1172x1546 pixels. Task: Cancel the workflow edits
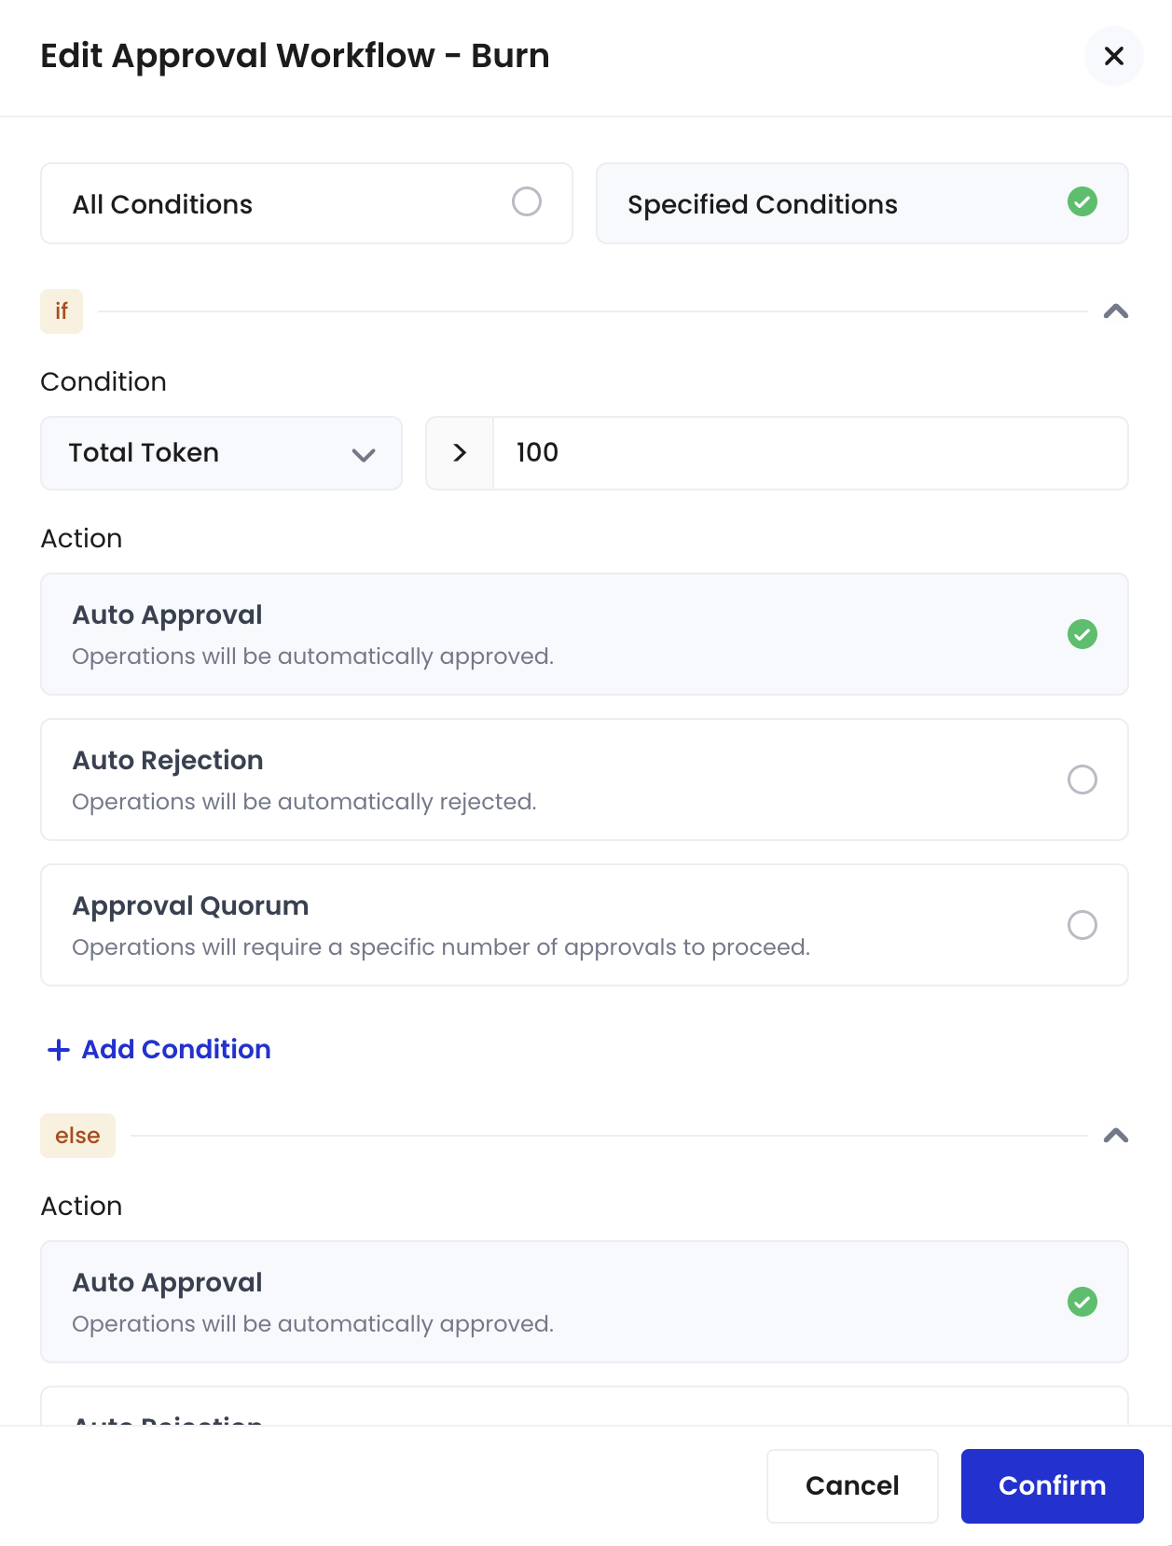(851, 1486)
